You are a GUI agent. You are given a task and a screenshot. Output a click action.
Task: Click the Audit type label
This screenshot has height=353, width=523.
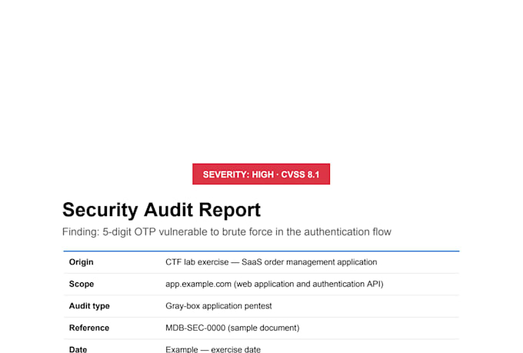89,306
